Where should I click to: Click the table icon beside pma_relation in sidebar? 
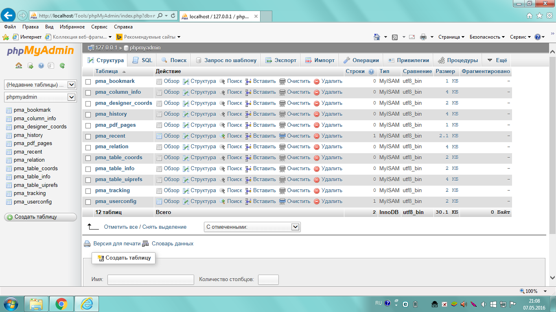pyautogui.click(x=9, y=160)
